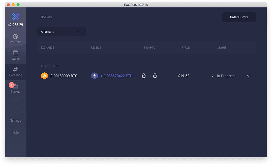272x165 pixels.
Task: Click the $2,965.29 balance total
Action: [16, 25]
